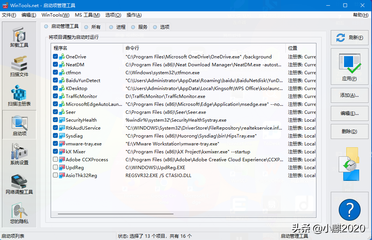Click the ctfmon entry icon
Image resolution: width=372 pixels, height=240 pixels.
click(x=62, y=72)
